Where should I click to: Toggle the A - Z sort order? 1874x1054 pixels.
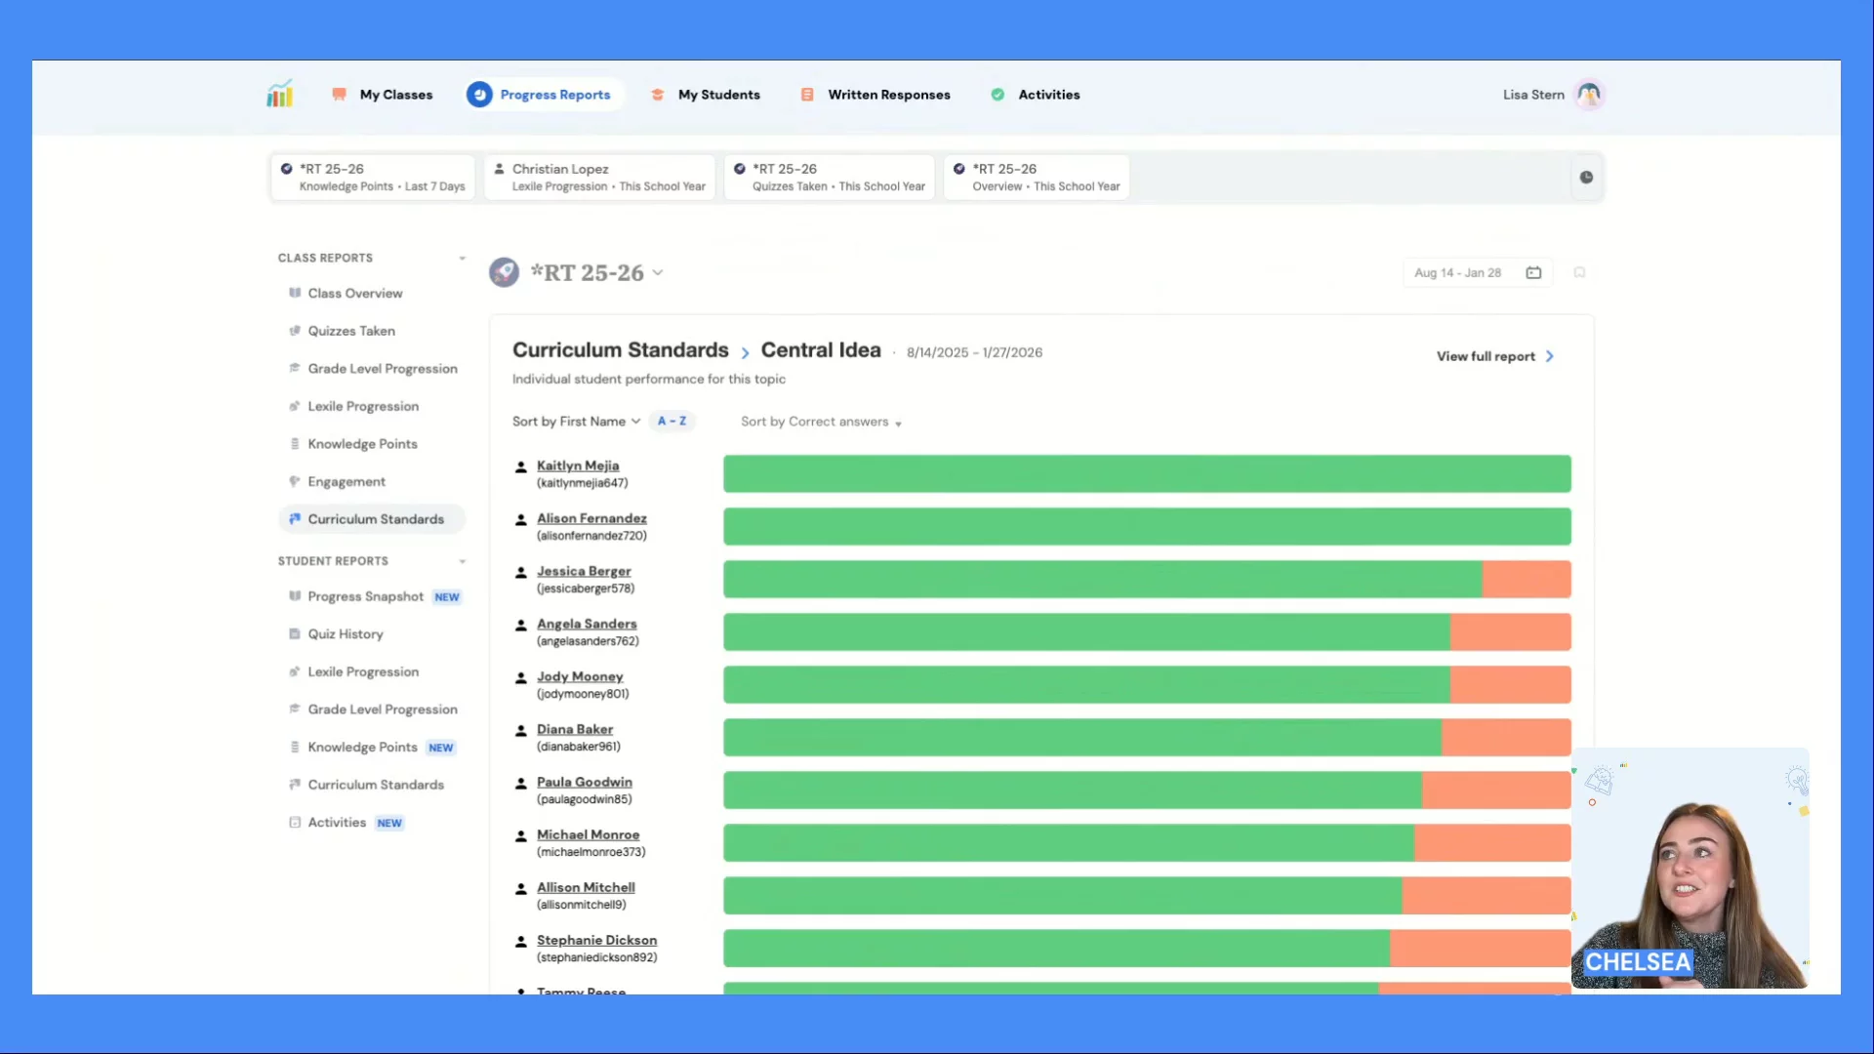[x=672, y=422]
